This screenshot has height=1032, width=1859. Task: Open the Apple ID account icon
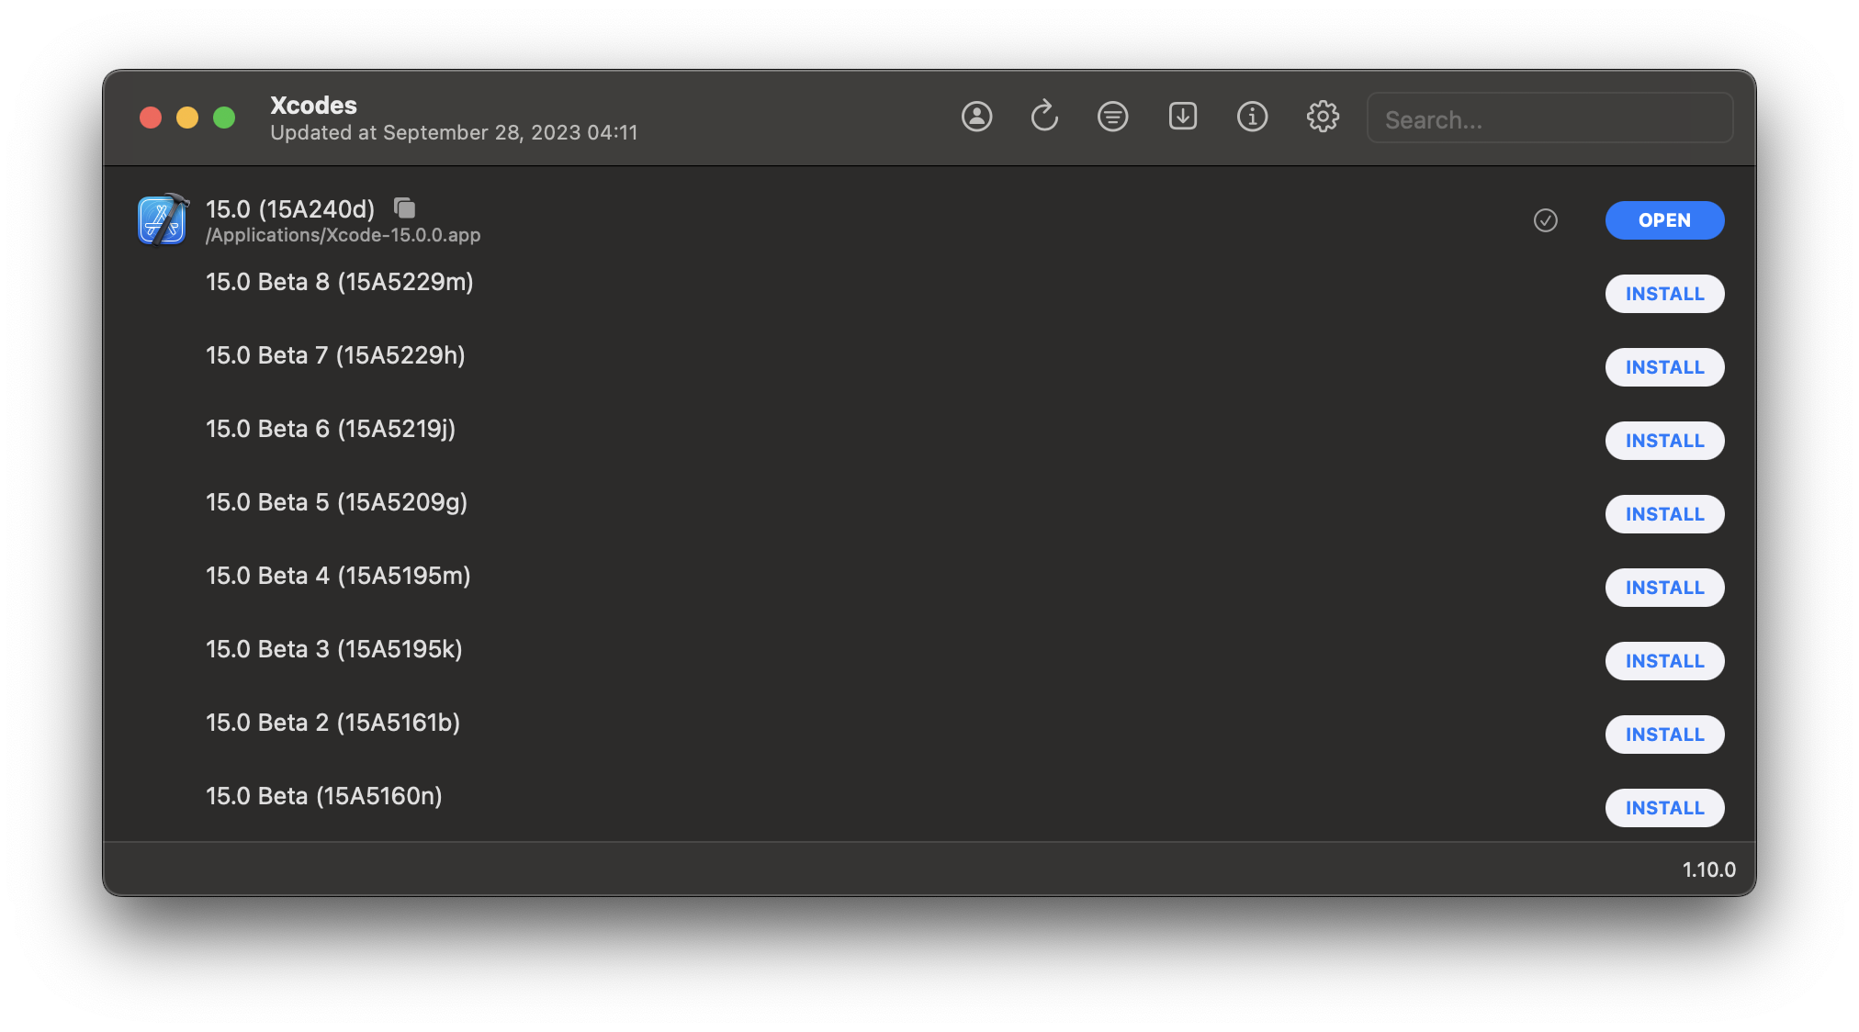976,117
